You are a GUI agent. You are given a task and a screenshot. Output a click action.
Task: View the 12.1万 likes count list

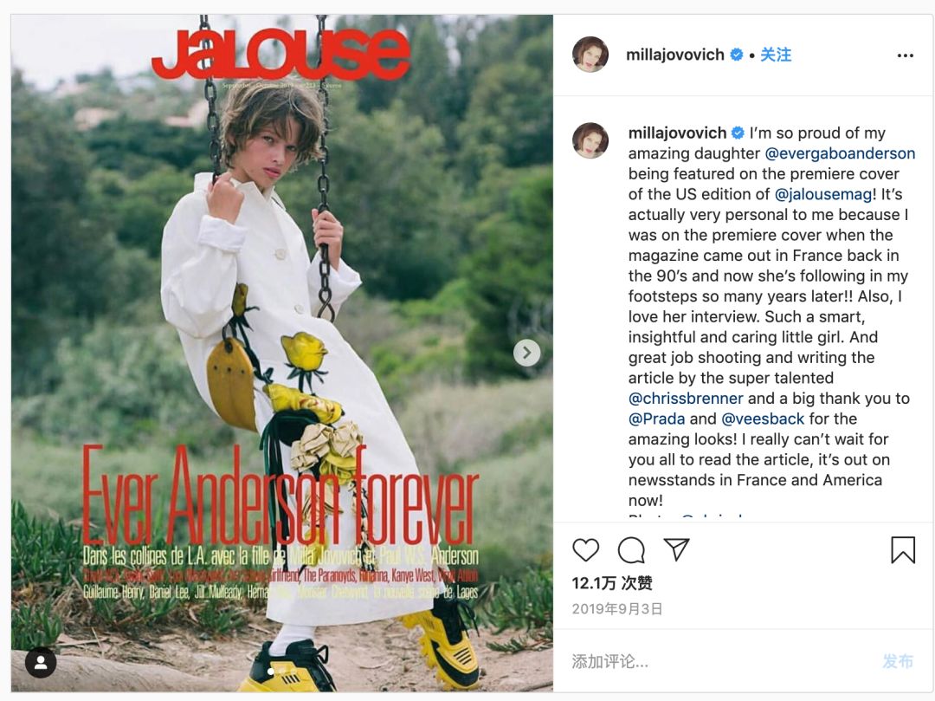tap(612, 583)
